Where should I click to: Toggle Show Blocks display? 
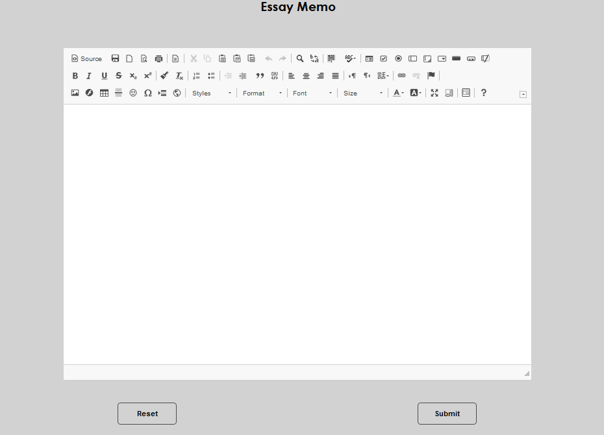[x=449, y=93]
